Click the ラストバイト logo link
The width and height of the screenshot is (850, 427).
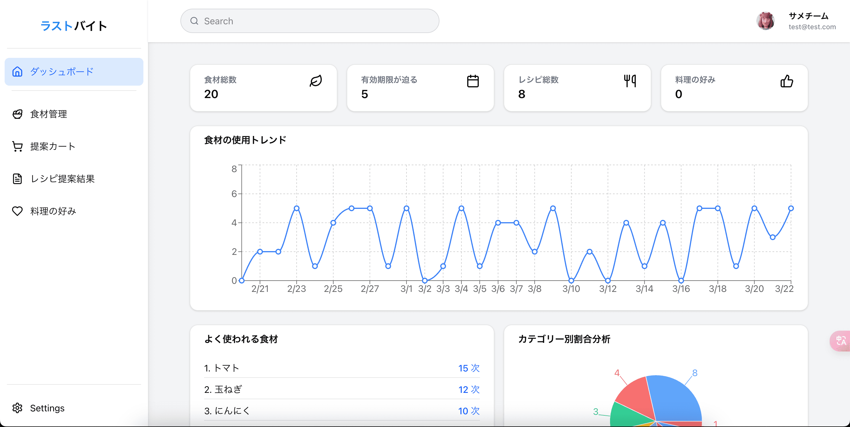[x=74, y=26]
